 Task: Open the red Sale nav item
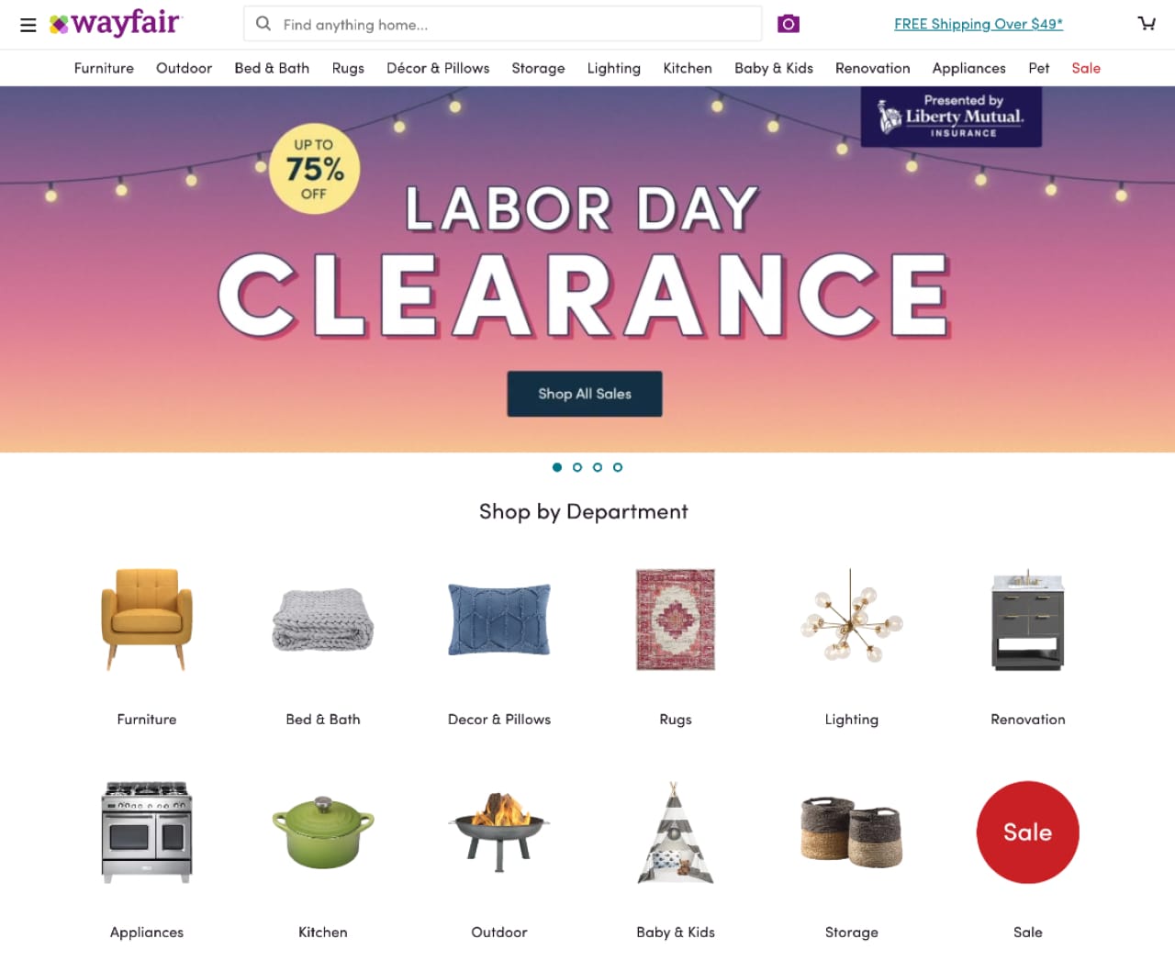tap(1086, 68)
